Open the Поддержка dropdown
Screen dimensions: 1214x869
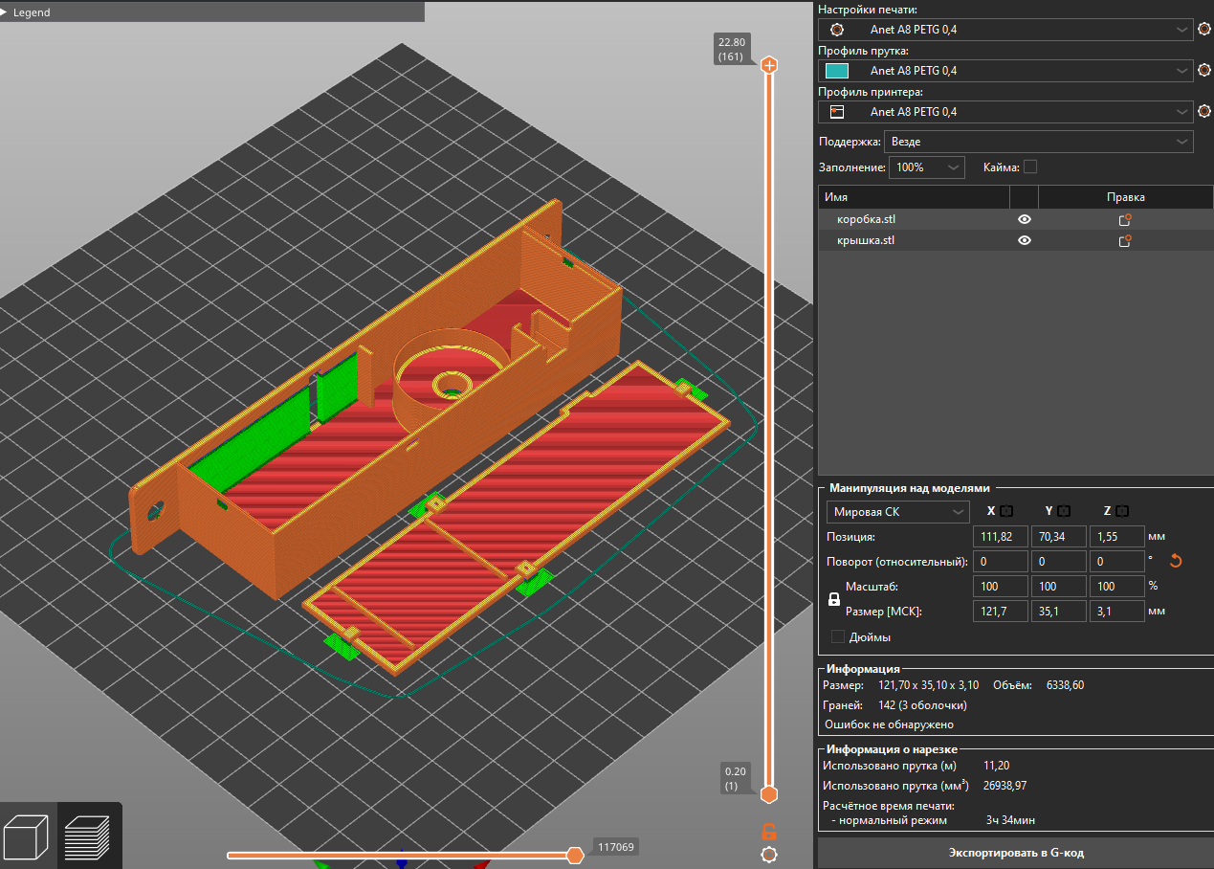tap(1038, 142)
